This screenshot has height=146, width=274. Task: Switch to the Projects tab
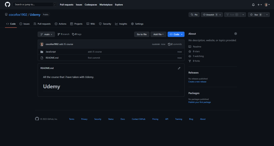[x=76, y=24]
